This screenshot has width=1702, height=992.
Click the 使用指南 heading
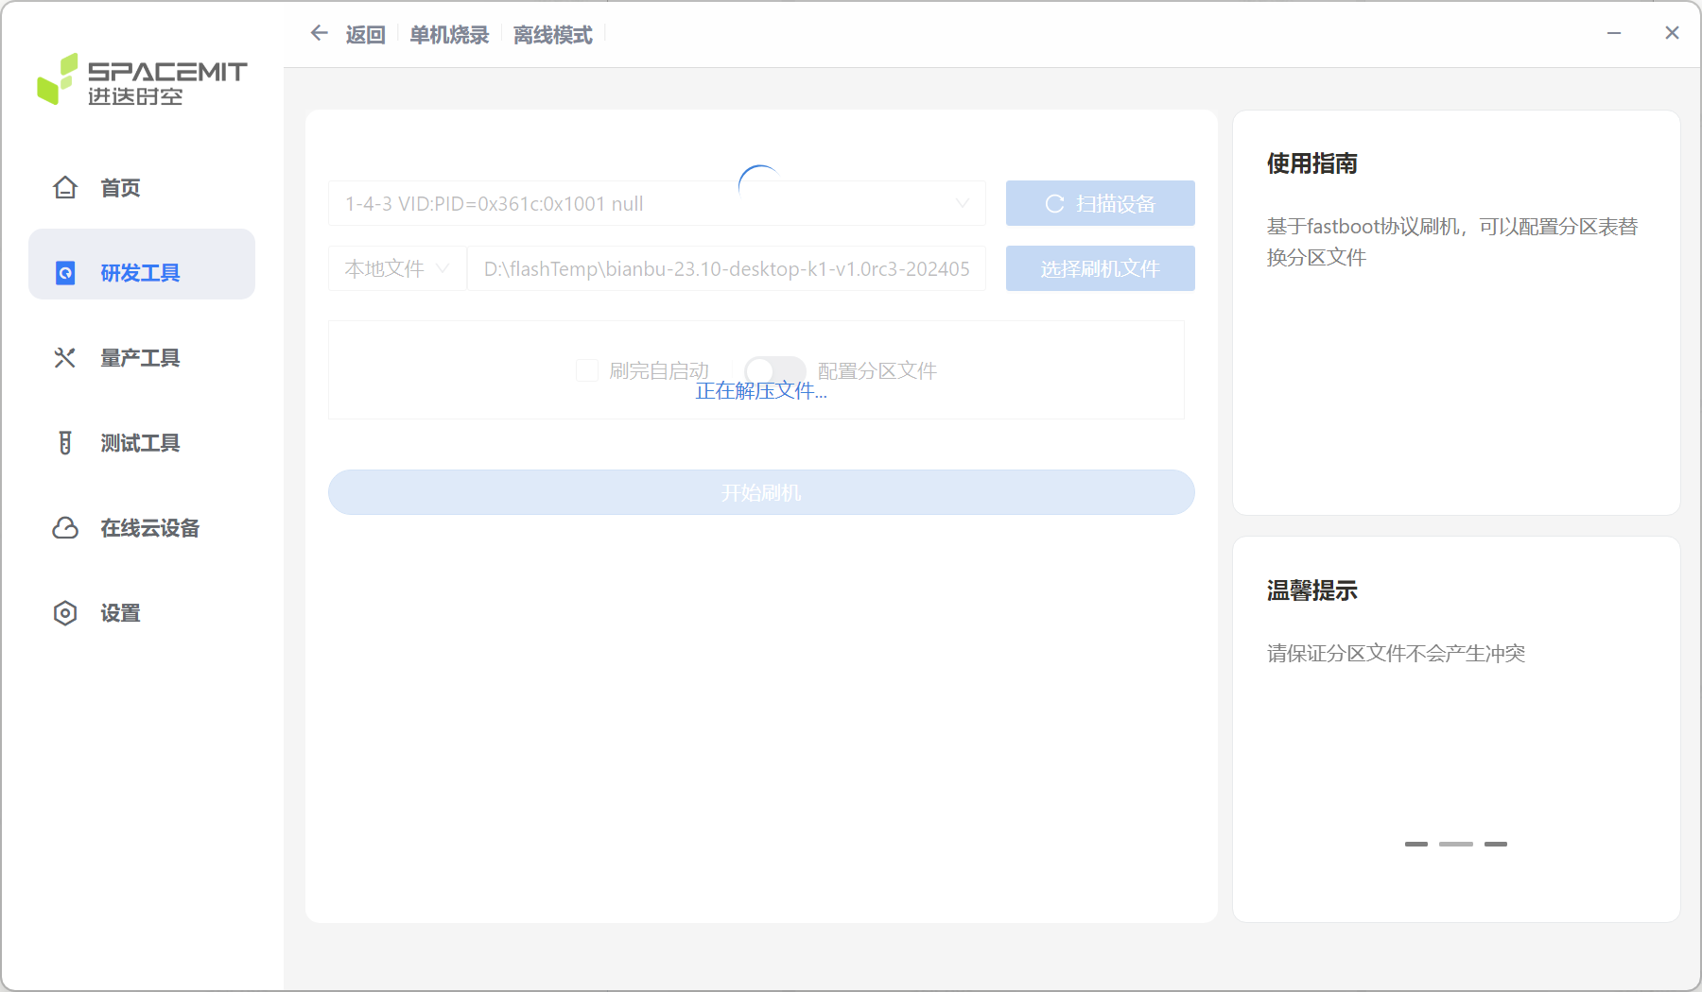1312,163
